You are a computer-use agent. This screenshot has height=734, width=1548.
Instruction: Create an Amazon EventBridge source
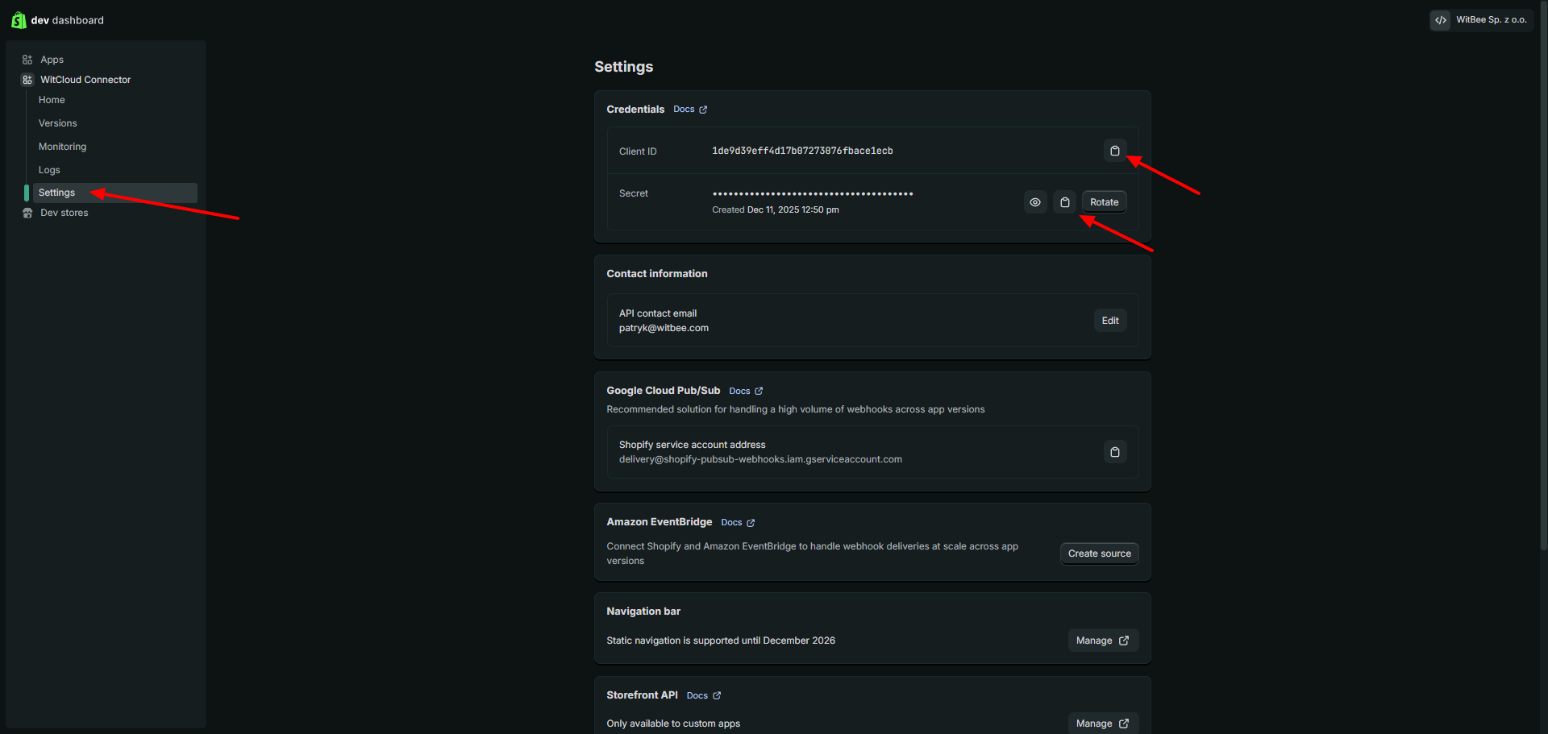click(x=1099, y=554)
